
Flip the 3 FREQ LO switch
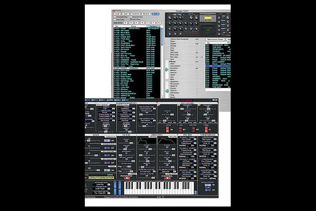[x=206, y=129]
